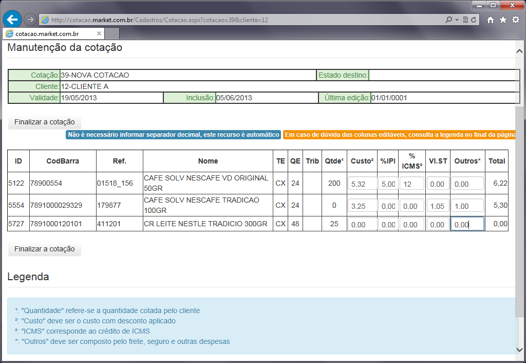Click the compatibility view icon
Image resolution: width=526 pixels, height=363 pixels.
[x=465, y=20]
